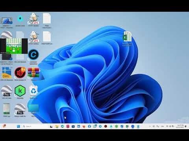This screenshot has width=189, height=141.
Task: Open the green circle app on taskbar
Action: point(117,127)
